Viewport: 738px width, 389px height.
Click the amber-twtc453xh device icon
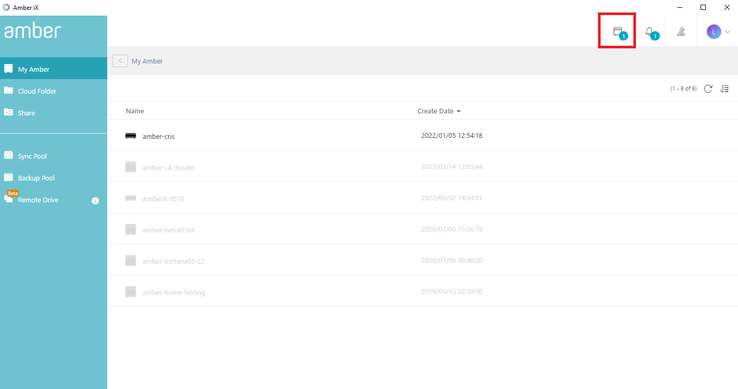131,229
